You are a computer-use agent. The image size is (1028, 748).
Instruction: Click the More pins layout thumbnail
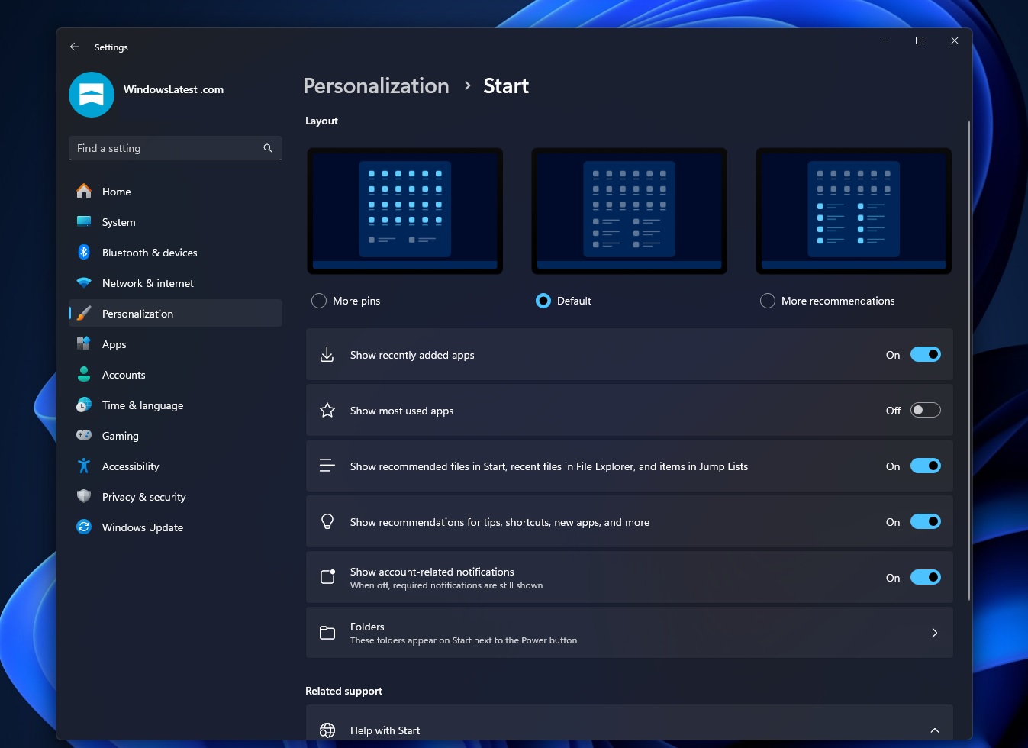[404, 211]
